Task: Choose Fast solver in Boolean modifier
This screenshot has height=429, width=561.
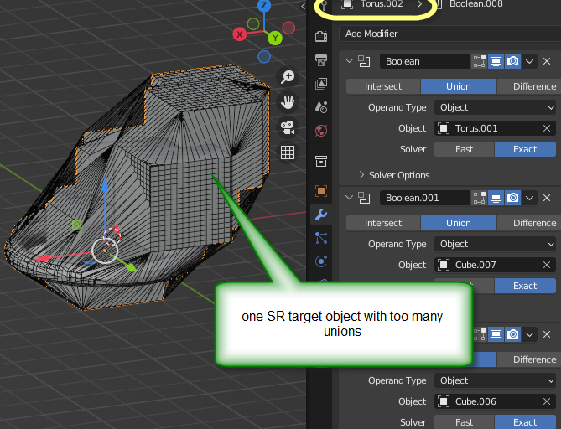Action: point(465,149)
